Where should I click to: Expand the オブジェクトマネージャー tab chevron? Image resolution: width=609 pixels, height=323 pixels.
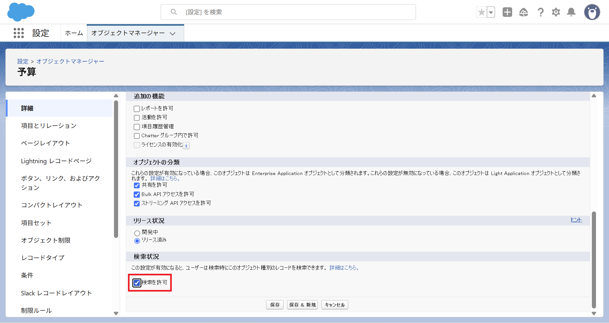click(173, 33)
